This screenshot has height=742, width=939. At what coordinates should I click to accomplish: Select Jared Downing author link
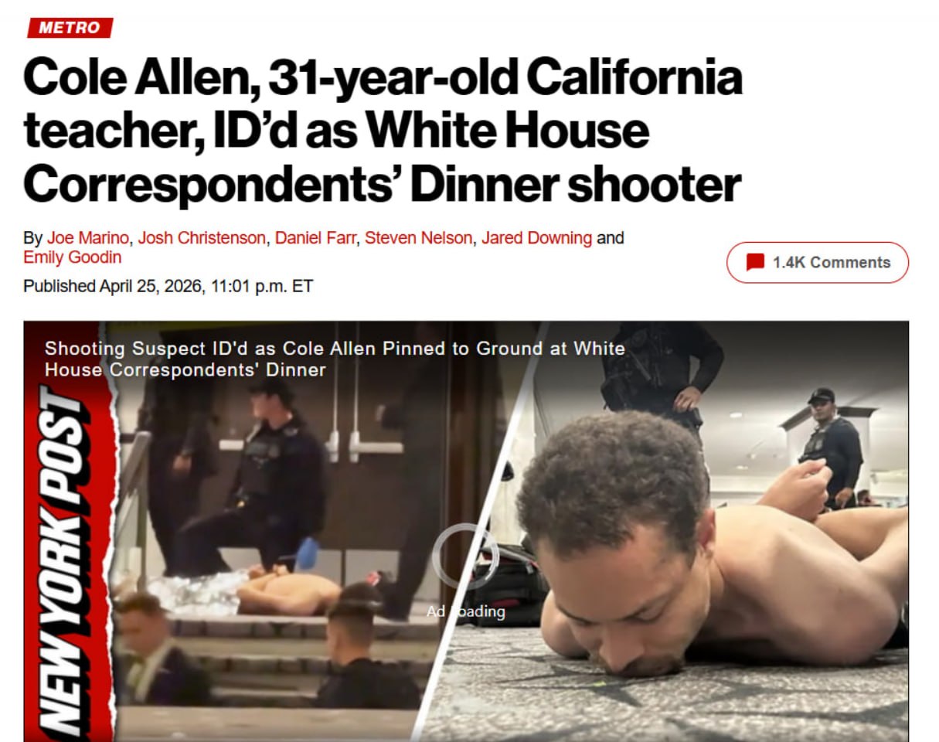click(x=536, y=238)
